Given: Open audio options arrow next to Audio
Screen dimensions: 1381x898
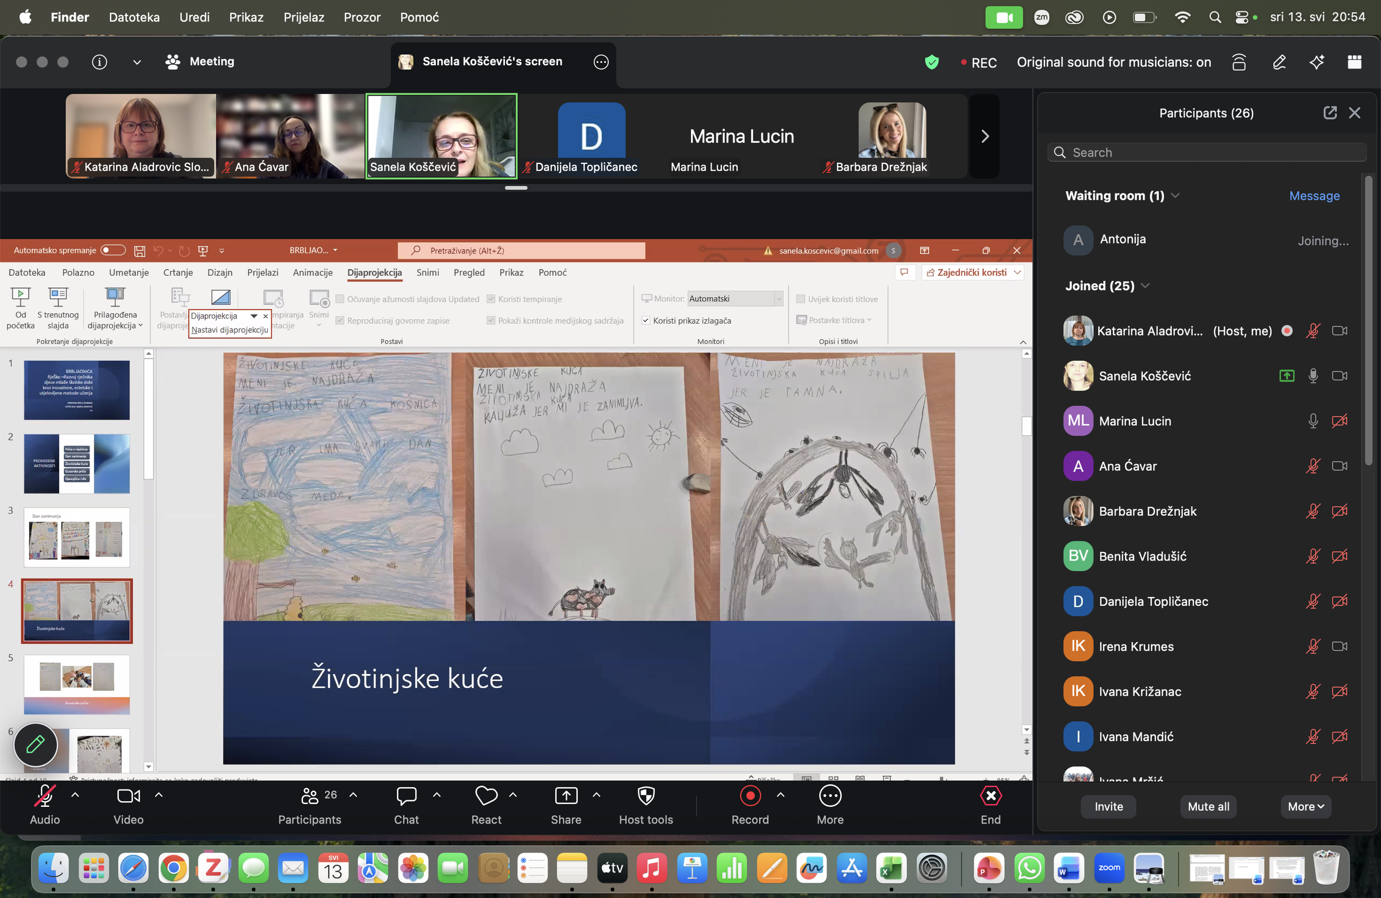Looking at the screenshot, I should 75,795.
